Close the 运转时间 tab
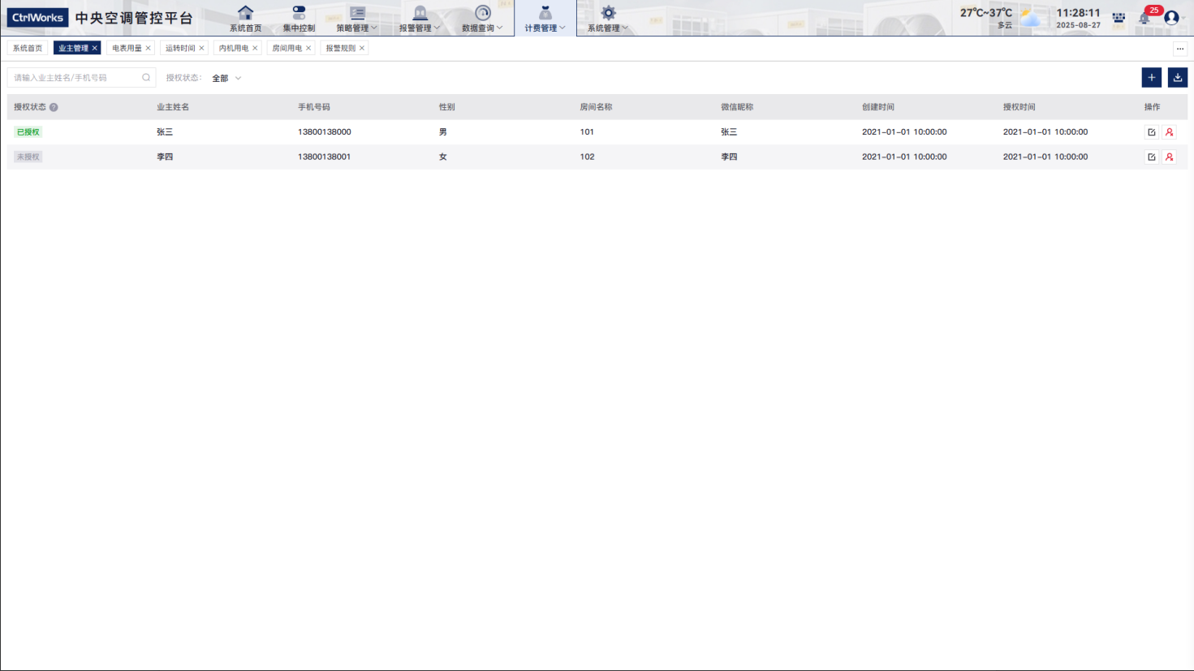 click(201, 49)
